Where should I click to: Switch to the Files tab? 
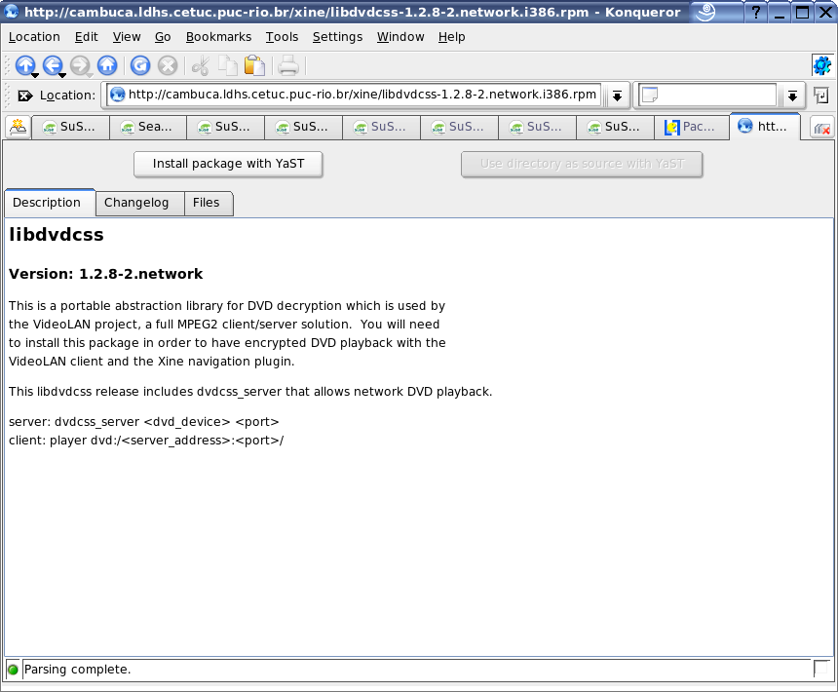point(209,203)
